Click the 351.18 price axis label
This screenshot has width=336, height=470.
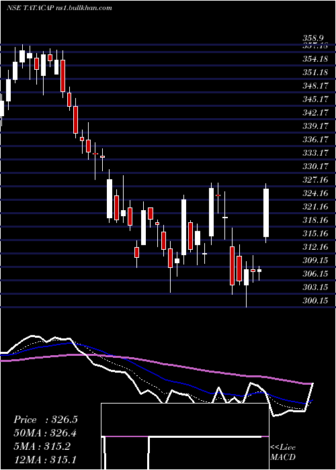coord(314,73)
